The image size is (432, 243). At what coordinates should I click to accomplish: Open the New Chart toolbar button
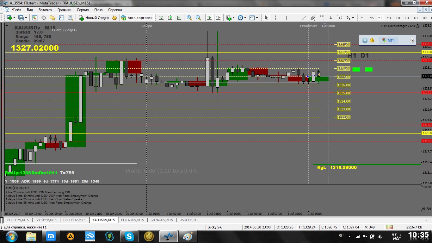coord(9,18)
